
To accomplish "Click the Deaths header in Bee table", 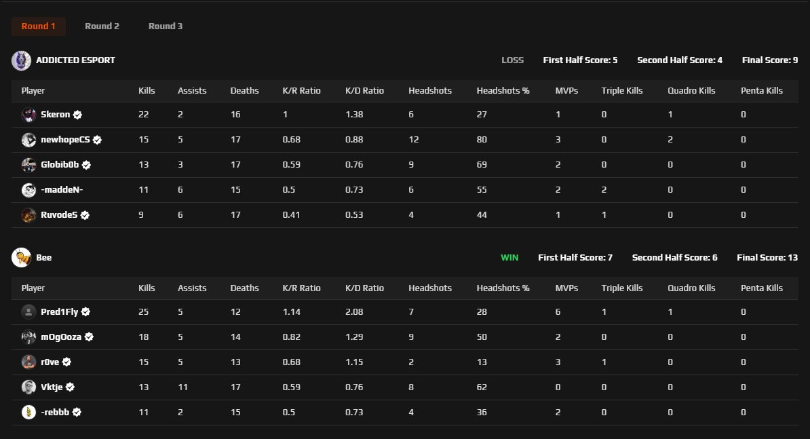I will click(244, 288).
